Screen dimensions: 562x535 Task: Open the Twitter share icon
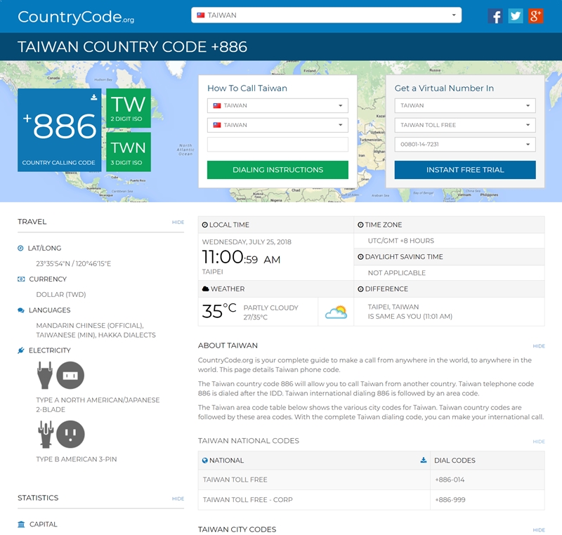click(x=516, y=16)
